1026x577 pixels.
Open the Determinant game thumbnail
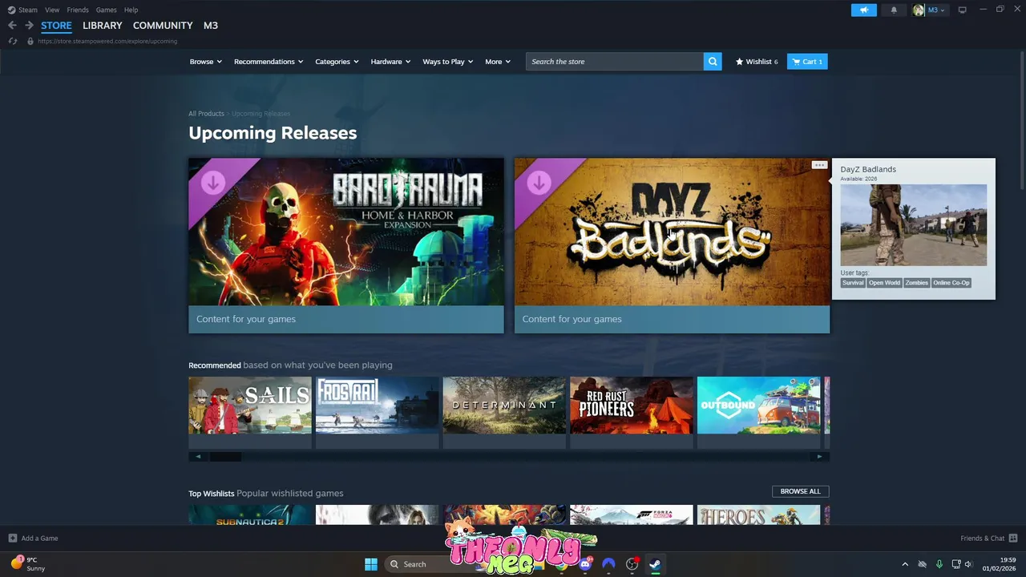click(x=504, y=406)
